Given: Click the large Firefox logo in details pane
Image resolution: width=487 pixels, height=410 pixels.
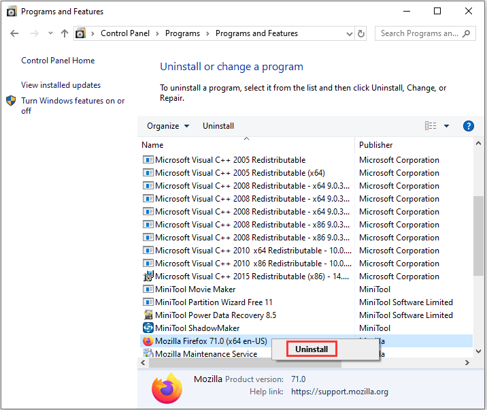Looking at the screenshot, I should (x=167, y=388).
